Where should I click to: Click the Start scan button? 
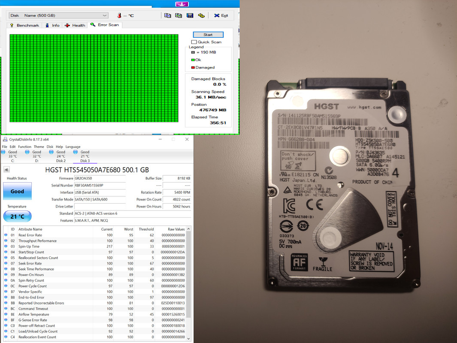(208, 35)
